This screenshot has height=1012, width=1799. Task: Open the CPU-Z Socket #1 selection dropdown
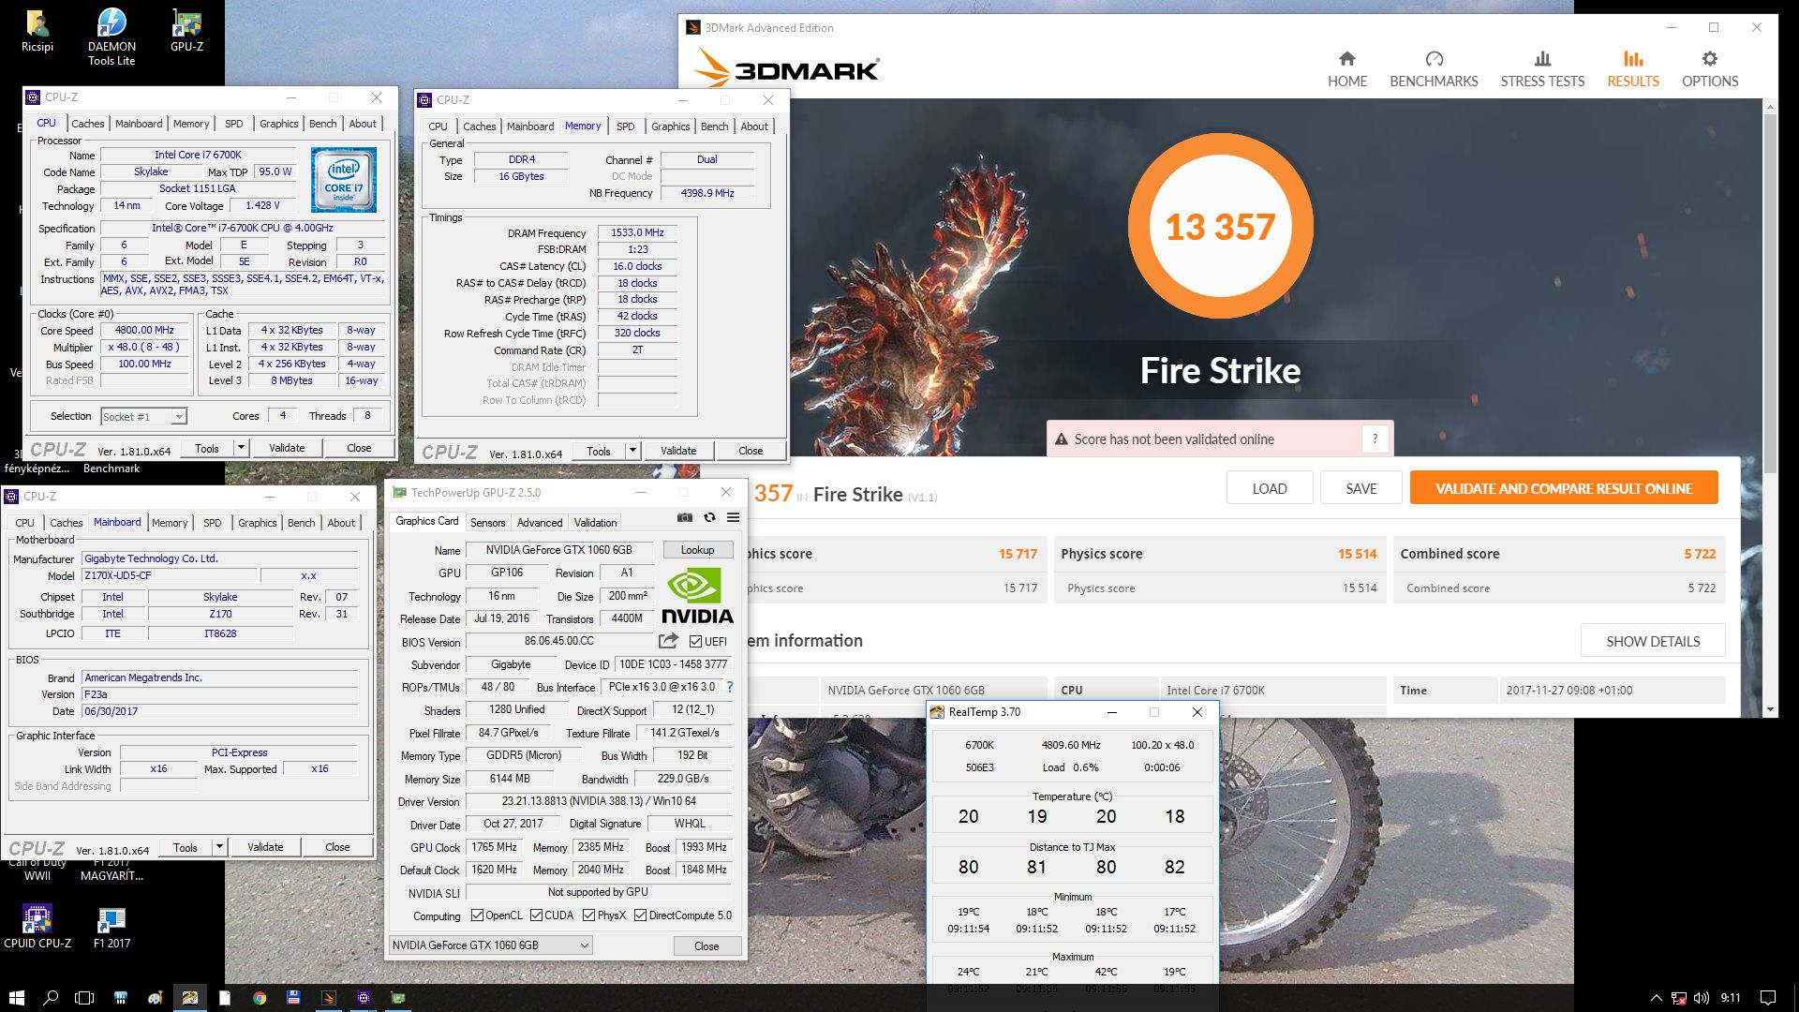[178, 417]
